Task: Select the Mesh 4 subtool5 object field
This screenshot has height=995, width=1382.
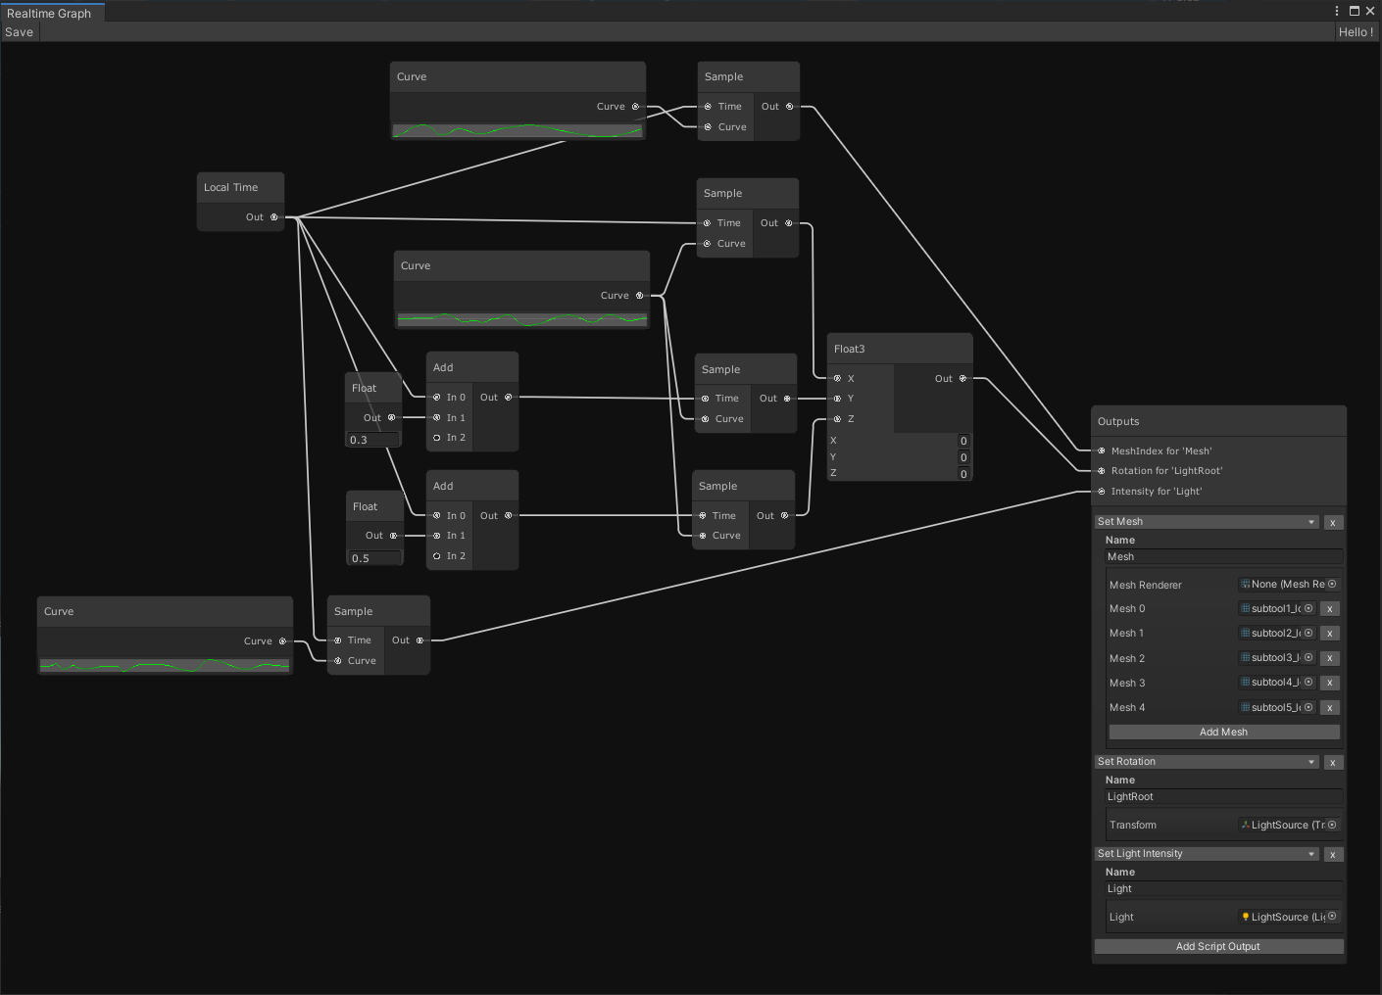Action: (1276, 707)
